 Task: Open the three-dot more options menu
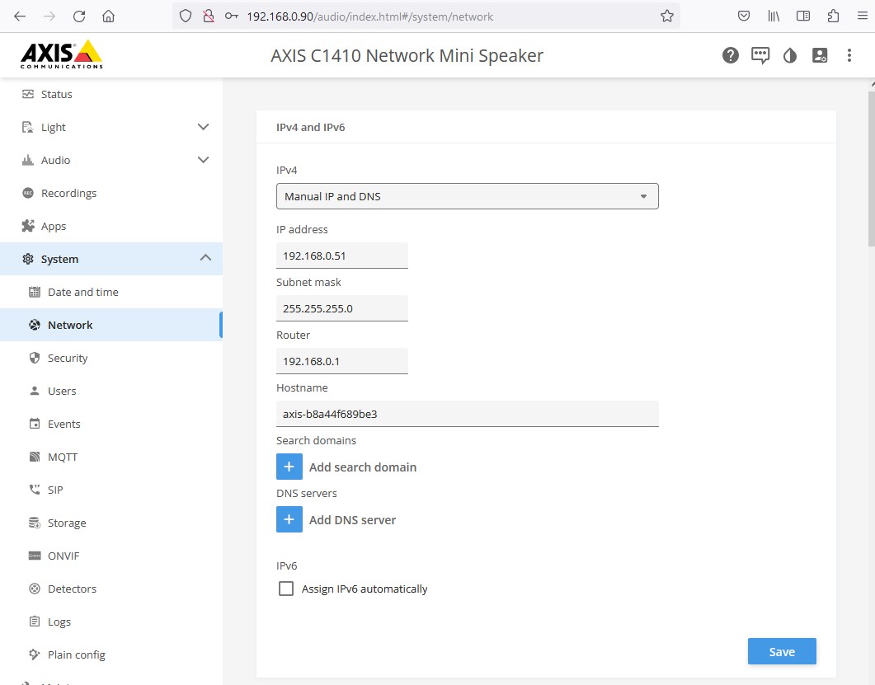point(849,55)
